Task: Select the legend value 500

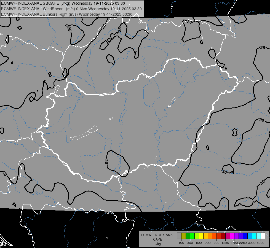Action: click(199, 243)
